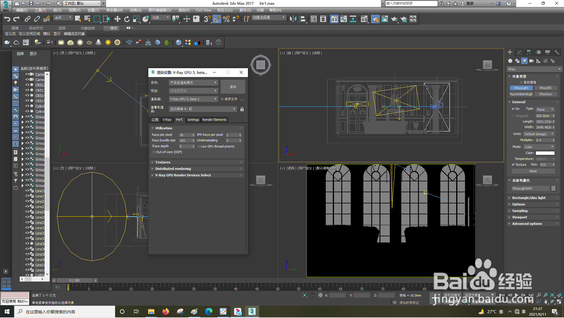Open the light Type Plane dropdown
The image size is (564, 318).
coord(545,109)
